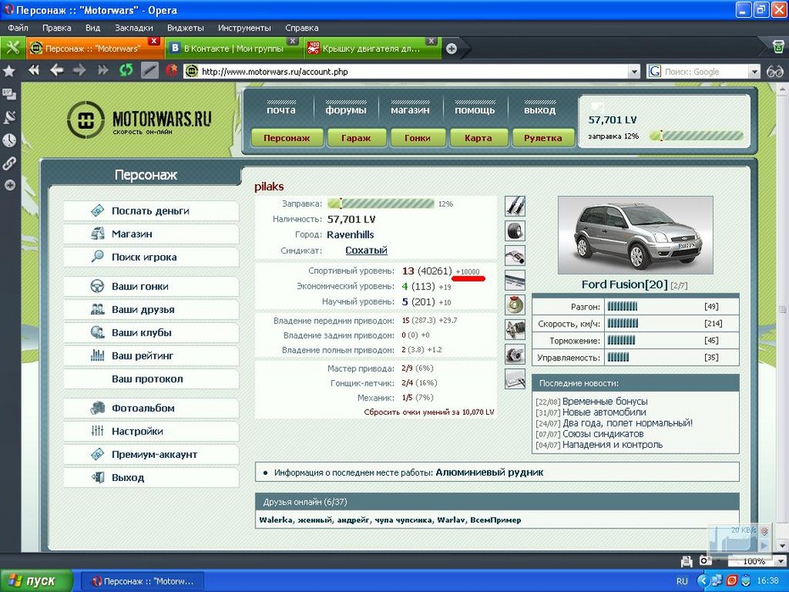The image size is (789, 592).
Task: Click the Ford Fusion car image
Action: (635, 235)
